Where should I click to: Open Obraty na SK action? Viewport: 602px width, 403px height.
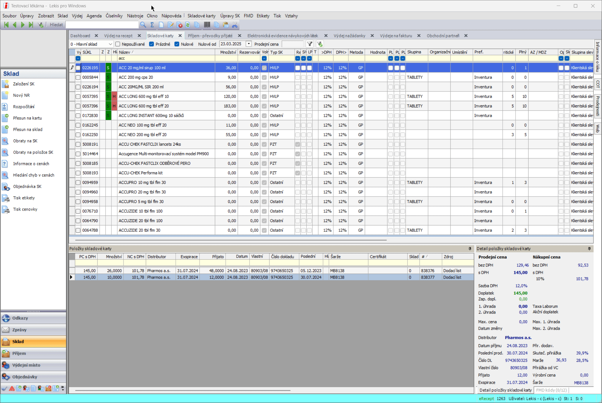point(25,141)
